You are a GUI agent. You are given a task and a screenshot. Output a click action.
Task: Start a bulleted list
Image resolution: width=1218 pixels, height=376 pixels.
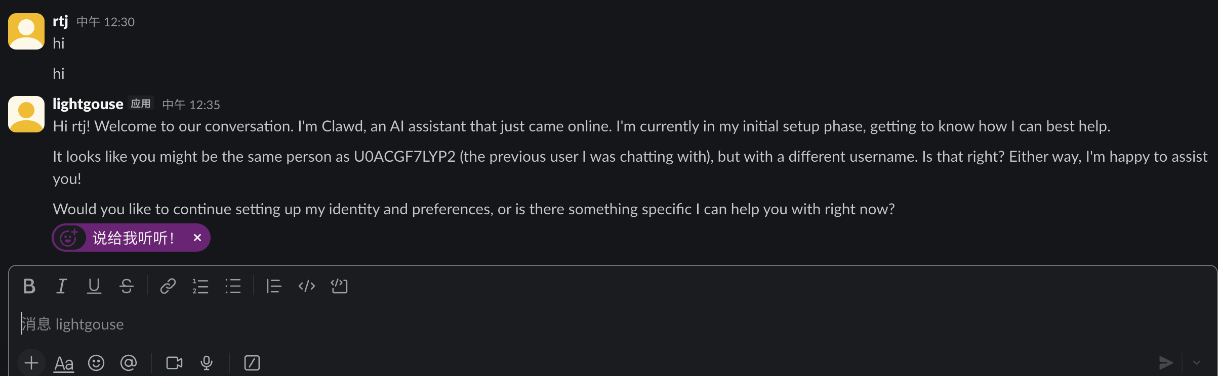point(233,286)
